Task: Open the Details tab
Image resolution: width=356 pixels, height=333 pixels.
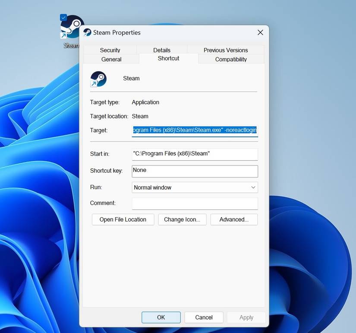Action: point(162,50)
